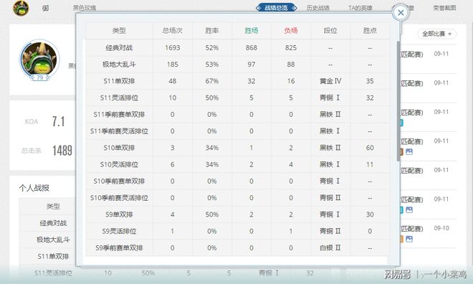The height and width of the screenshot is (284, 473).
Task: Open the TA的英雄 tab
Action: 360,8
